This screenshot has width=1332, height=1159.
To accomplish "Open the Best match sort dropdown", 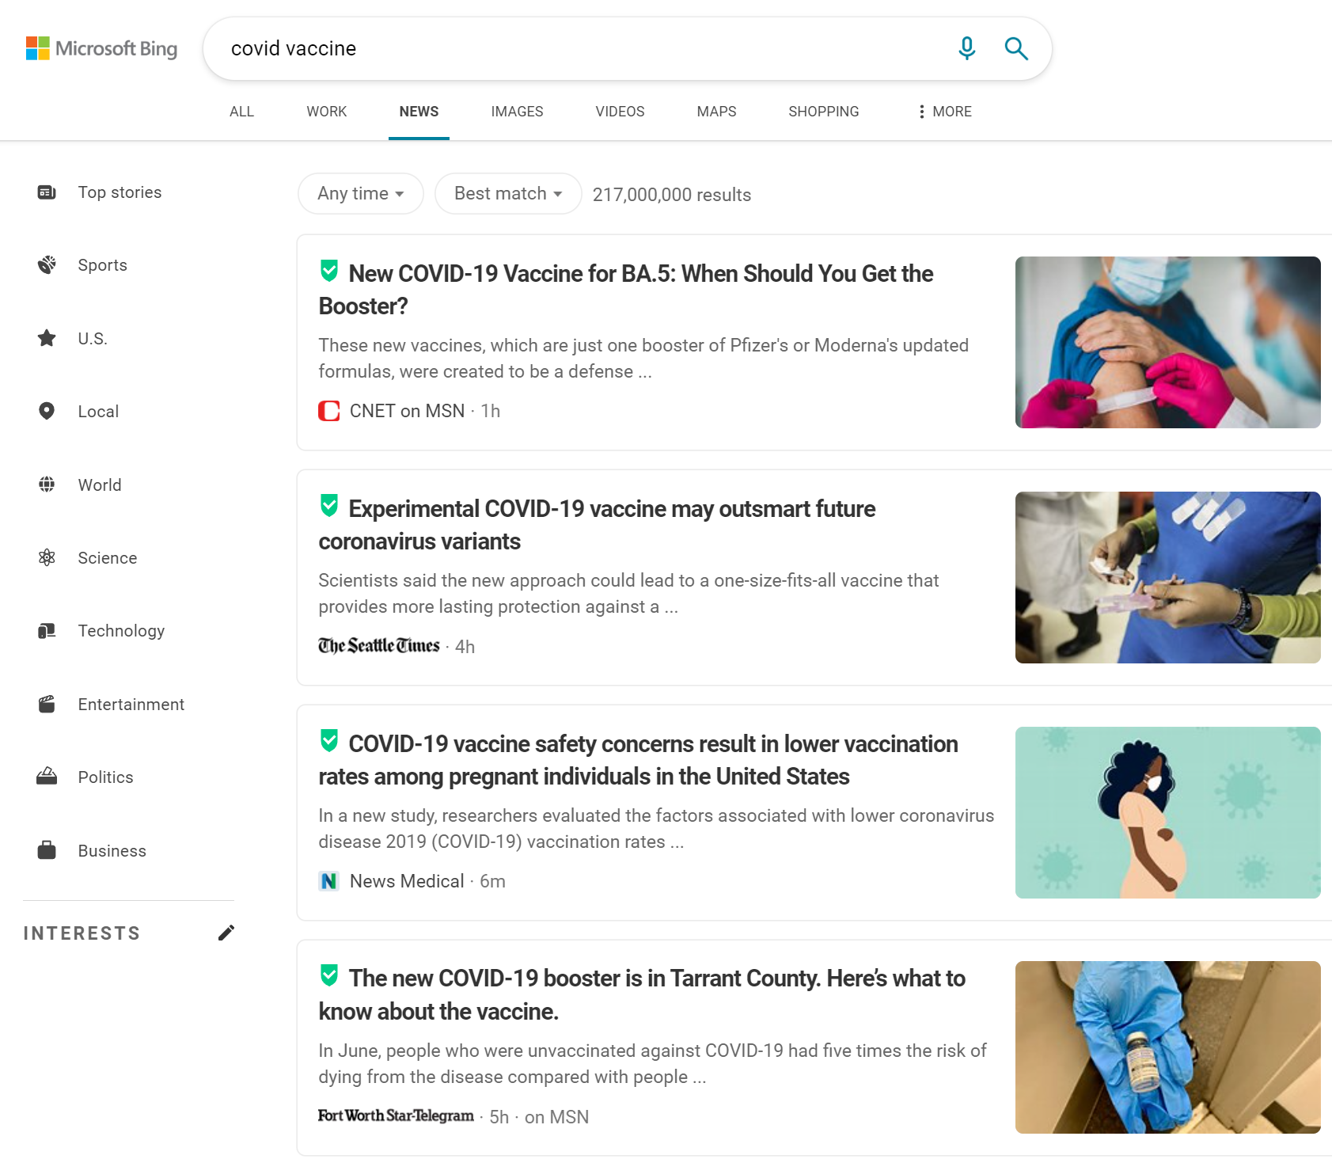I will 508,193.
